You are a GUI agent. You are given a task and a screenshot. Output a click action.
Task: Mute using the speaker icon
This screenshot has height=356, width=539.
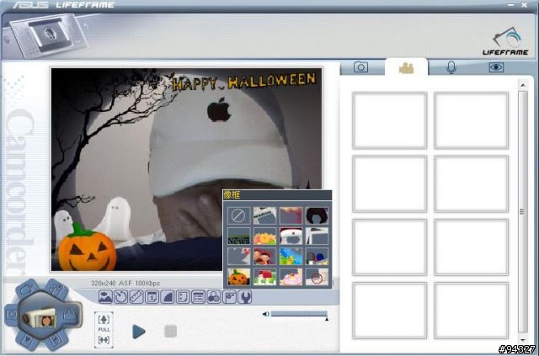click(x=266, y=314)
